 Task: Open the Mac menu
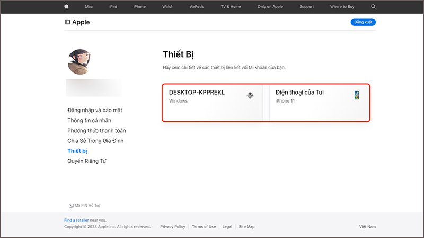coord(89,7)
